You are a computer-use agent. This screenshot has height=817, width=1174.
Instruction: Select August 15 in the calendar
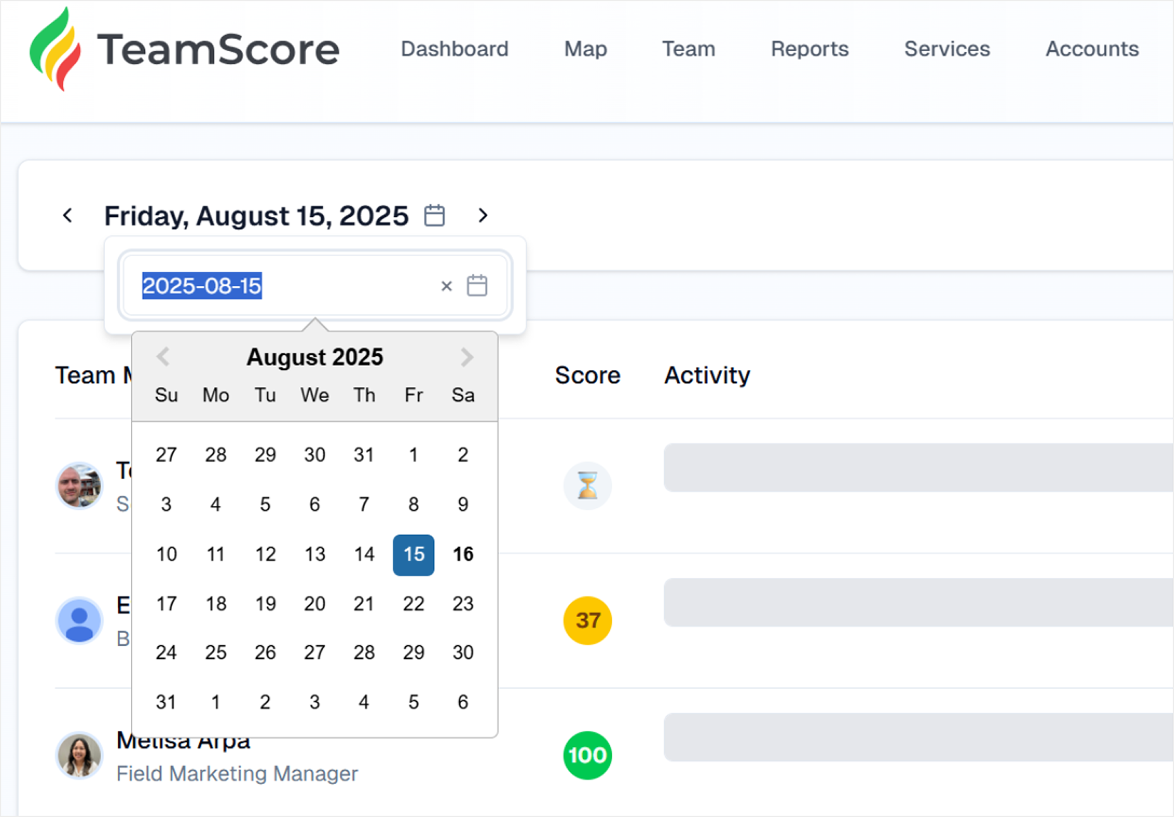[x=414, y=555]
